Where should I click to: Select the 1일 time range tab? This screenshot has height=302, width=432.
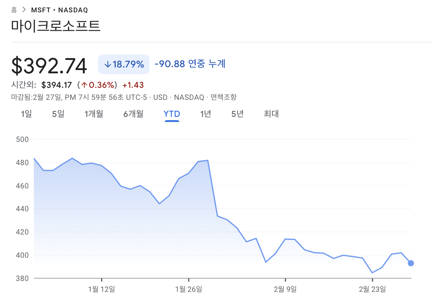click(x=27, y=114)
